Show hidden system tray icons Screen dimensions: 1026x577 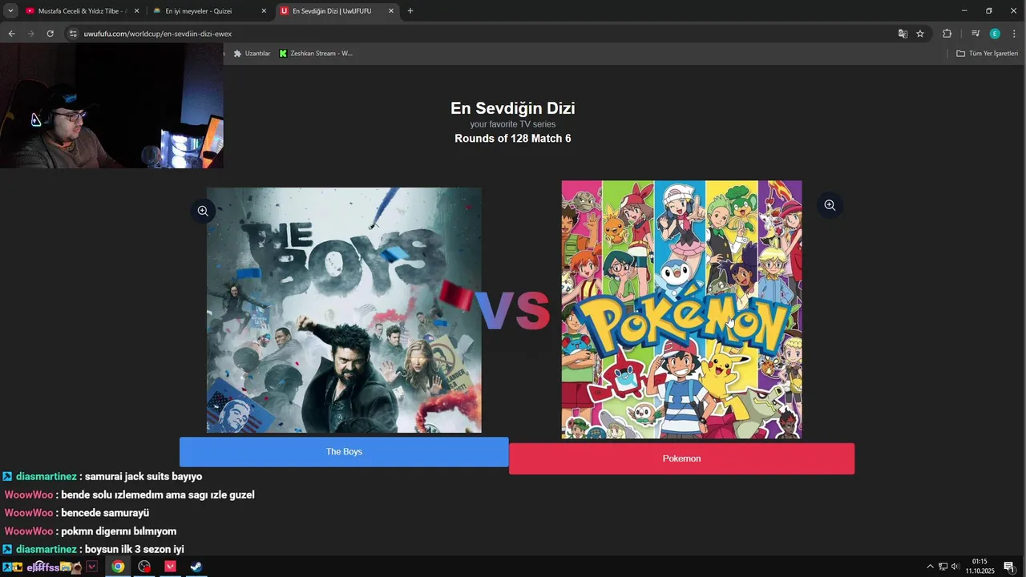point(930,567)
